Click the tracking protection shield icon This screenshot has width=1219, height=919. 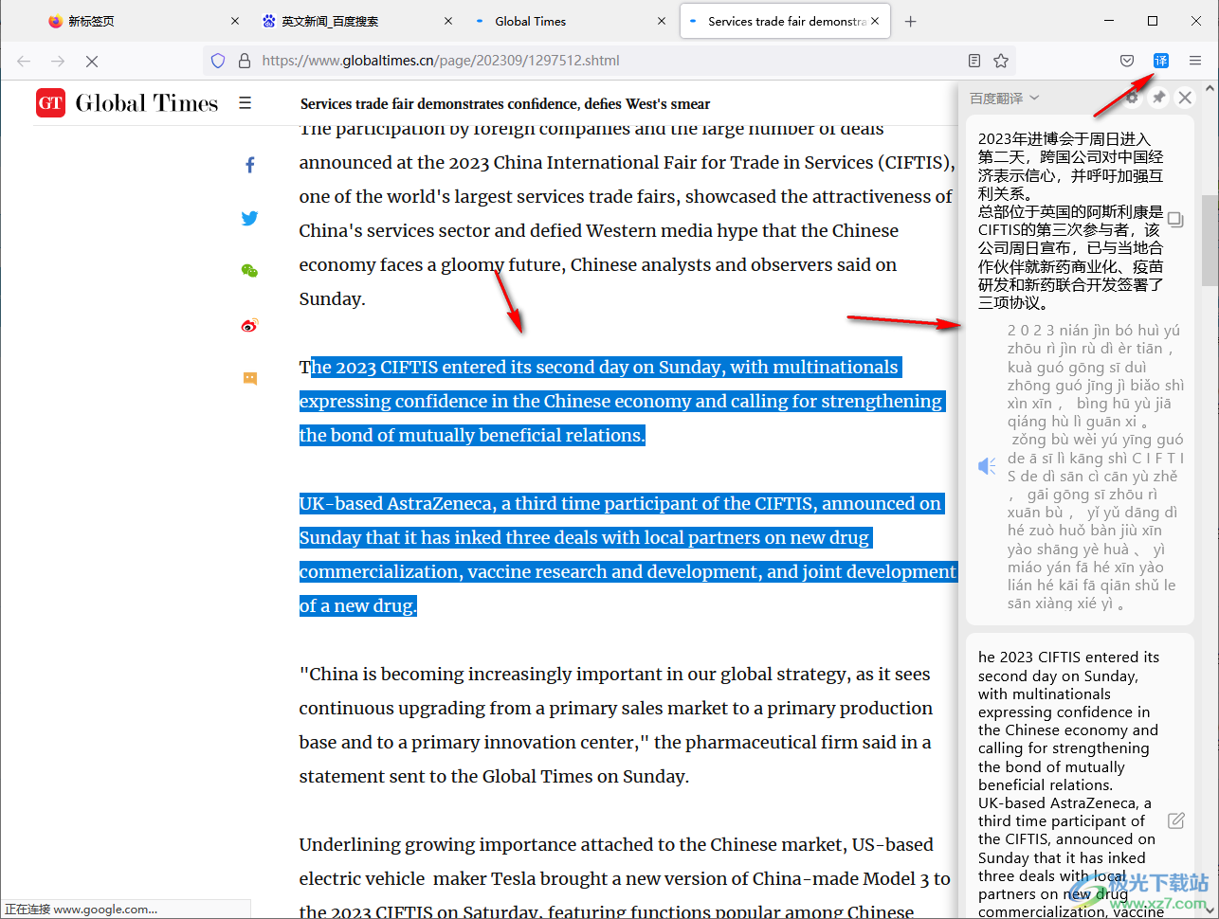(x=218, y=61)
